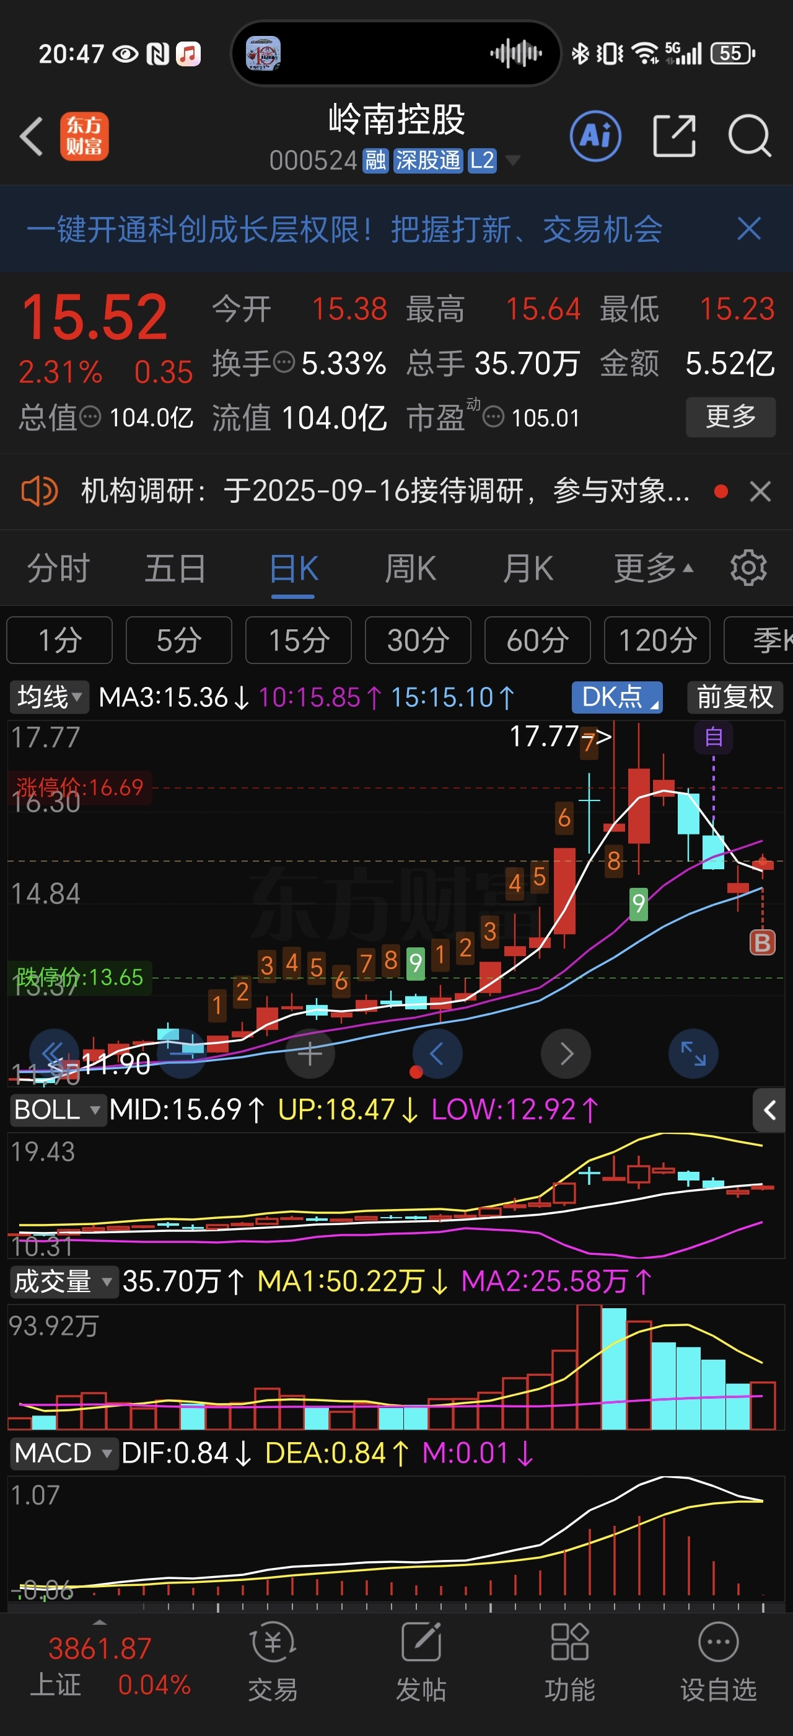Select the 1分 period

coord(59,640)
